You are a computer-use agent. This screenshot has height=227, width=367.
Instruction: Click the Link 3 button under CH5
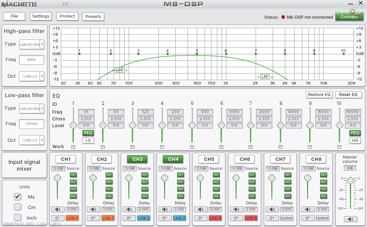tap(215, 218)
